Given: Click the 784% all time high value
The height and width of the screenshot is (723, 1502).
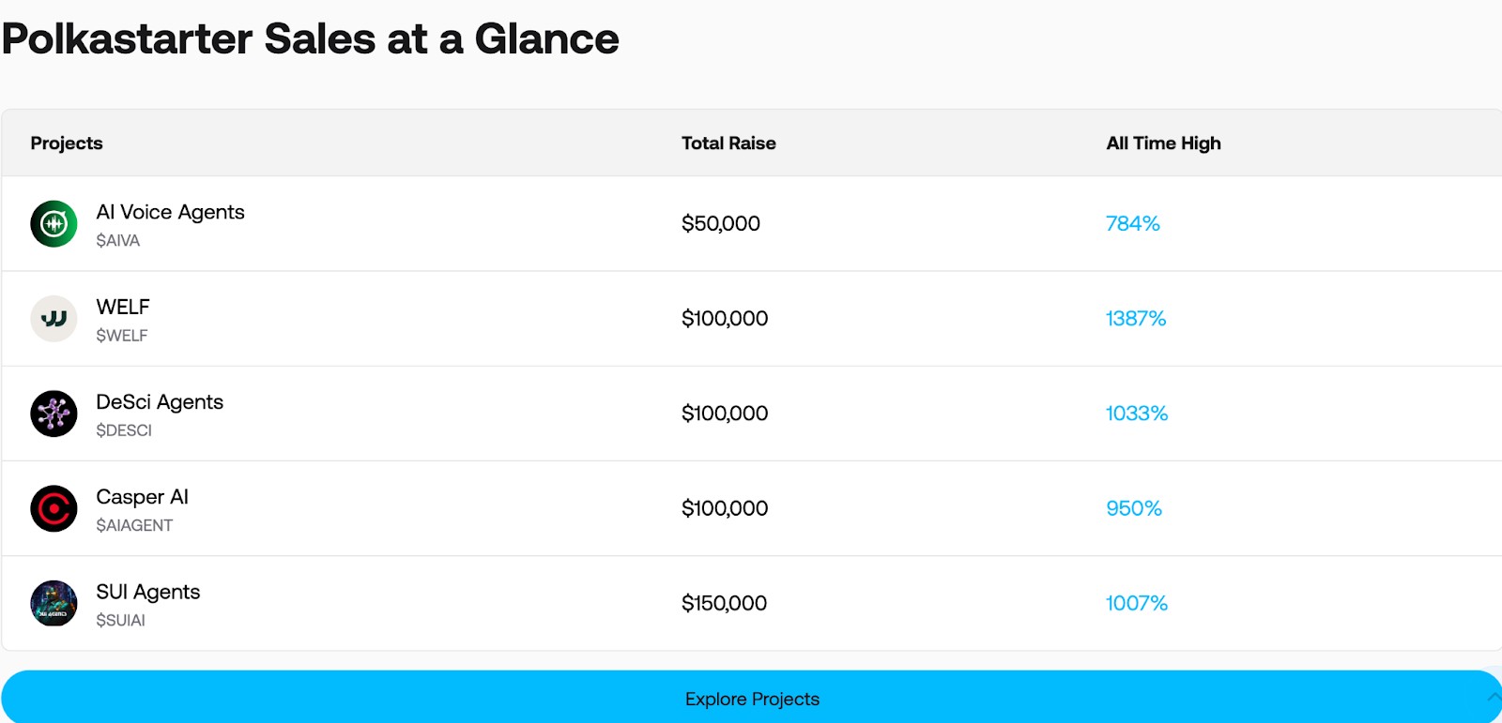Looking at the screenshot, I should [x=1133, y=223].
